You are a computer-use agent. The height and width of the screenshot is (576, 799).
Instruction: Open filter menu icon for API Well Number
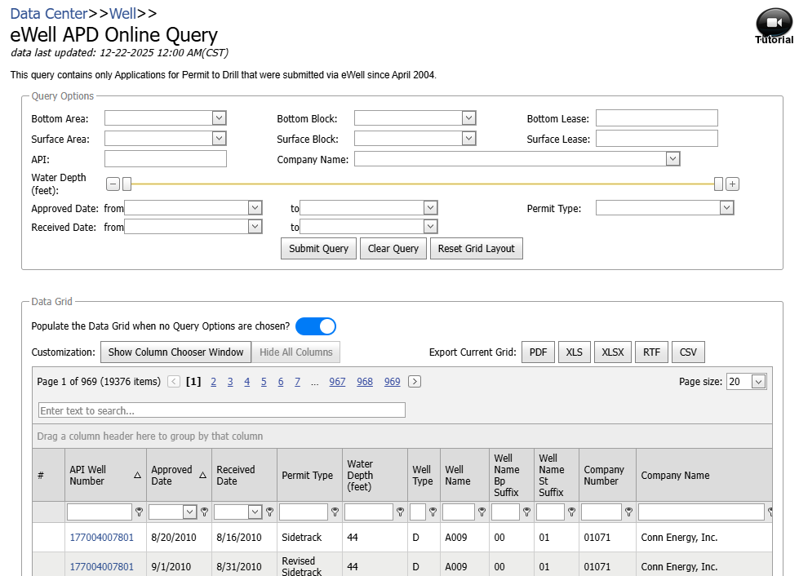tap(139, 512)
